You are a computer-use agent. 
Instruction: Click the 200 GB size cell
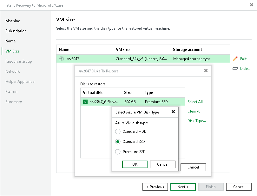[x=130, y=102]
